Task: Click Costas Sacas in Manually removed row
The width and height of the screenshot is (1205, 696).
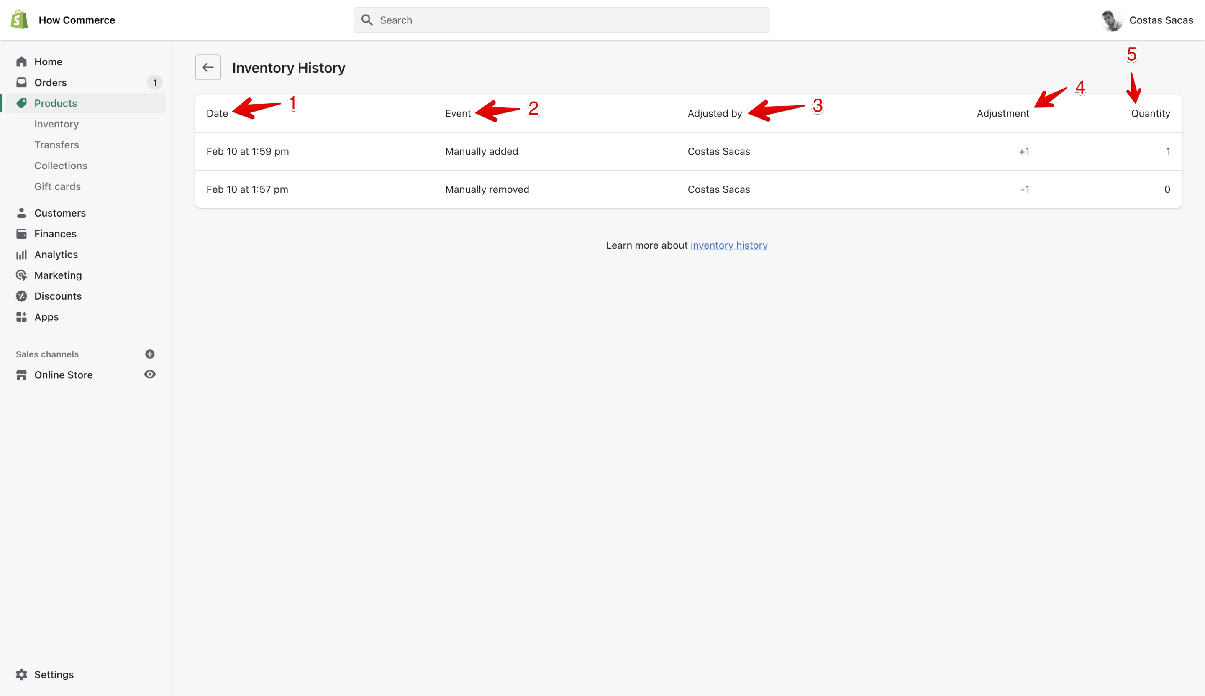Action: pos(719,189)
